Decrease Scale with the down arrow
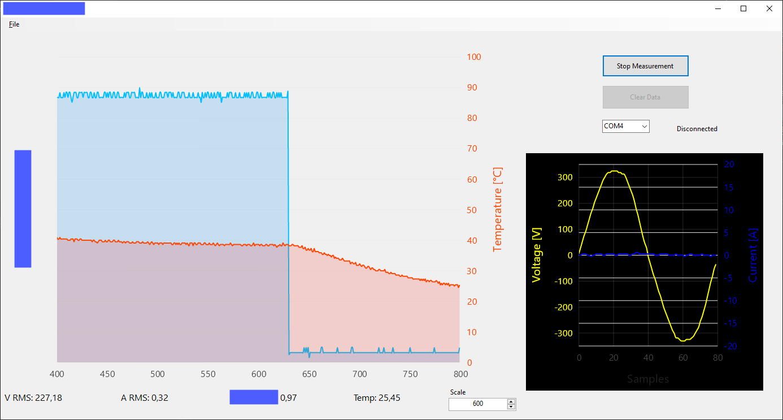Screen dimensions: 783x420 [x=511, y=407]
